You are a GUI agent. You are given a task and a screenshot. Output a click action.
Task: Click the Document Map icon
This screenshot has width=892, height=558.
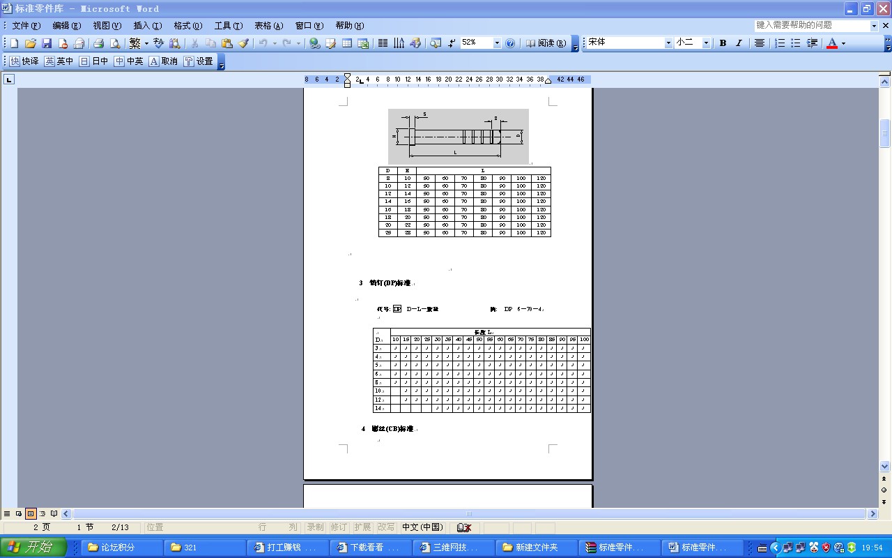pos(436,43)
